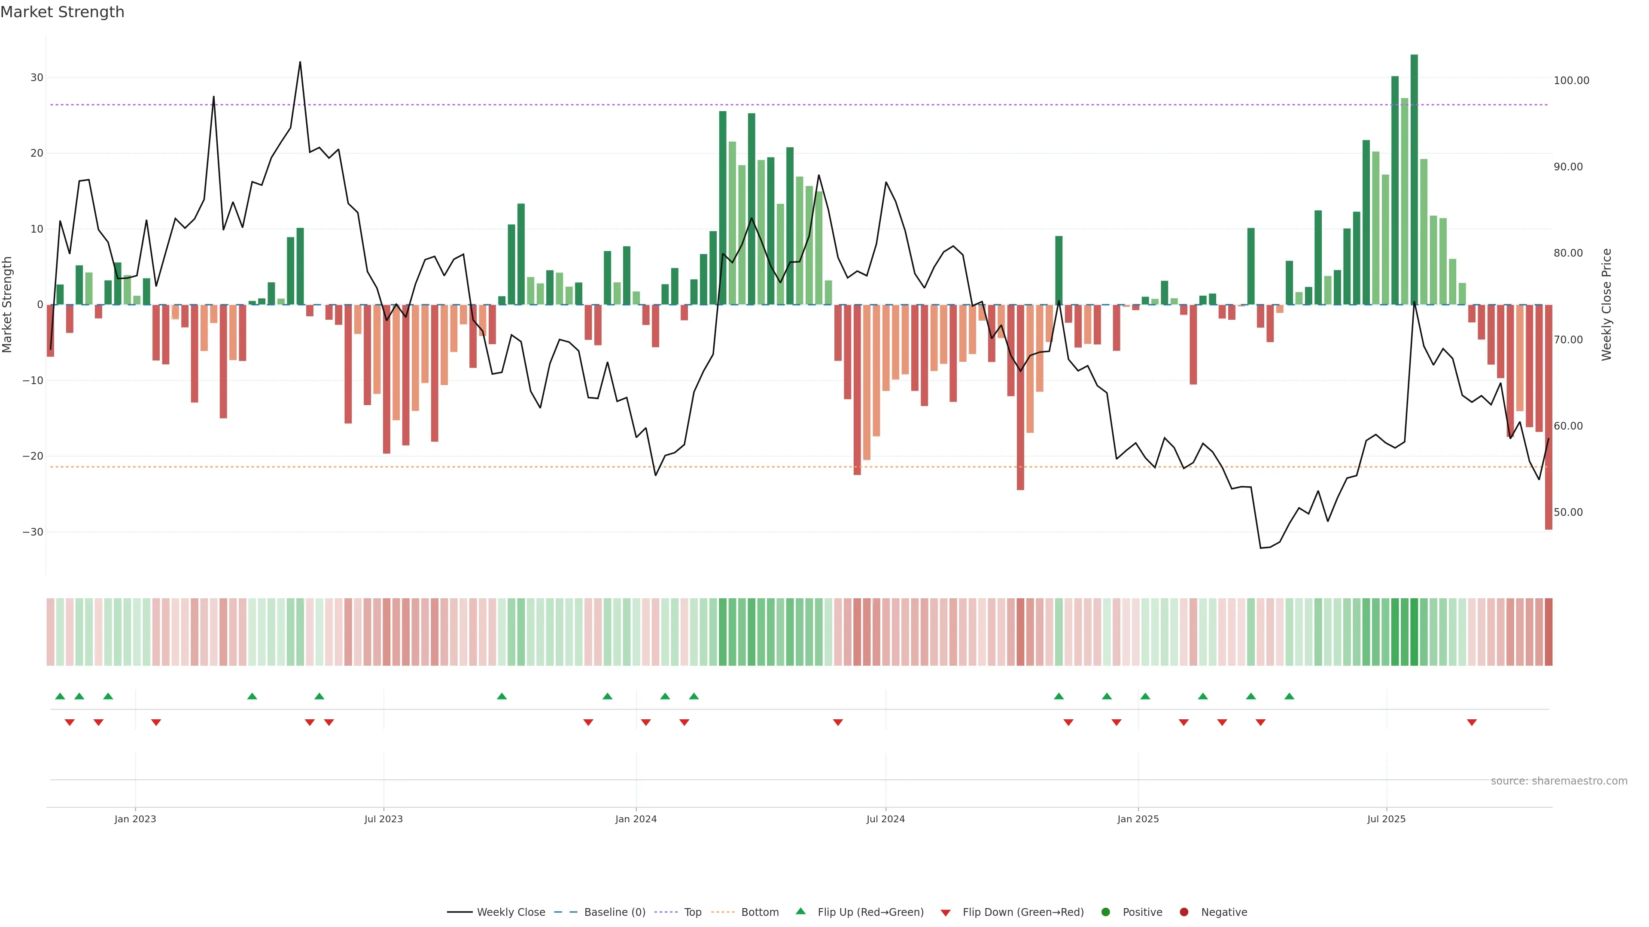Click the green Positive legend dot

pyautogui.click(x=1105, y=912)
